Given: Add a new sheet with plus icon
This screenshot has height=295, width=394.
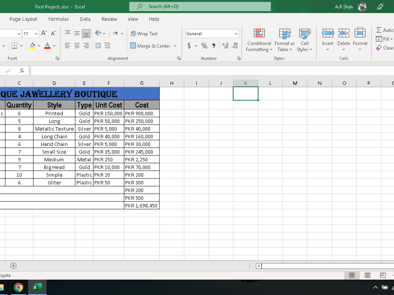Looking at the screenshot, I should 13,265.
